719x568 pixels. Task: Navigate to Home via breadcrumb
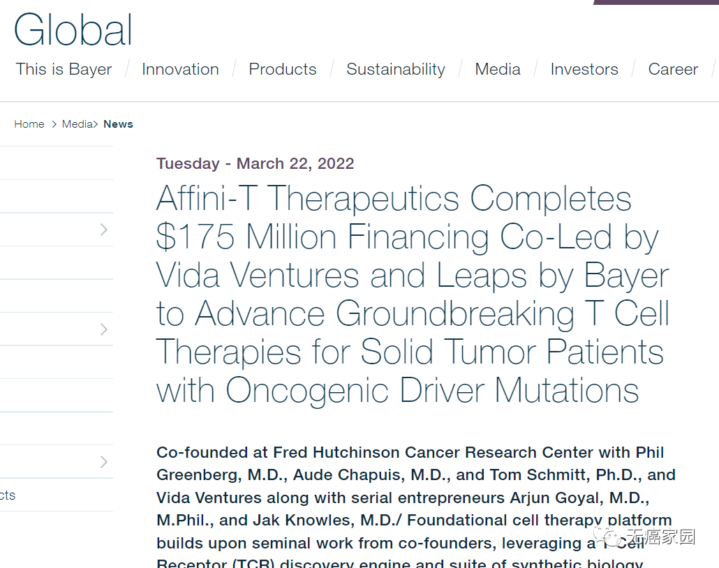[29, 124]
